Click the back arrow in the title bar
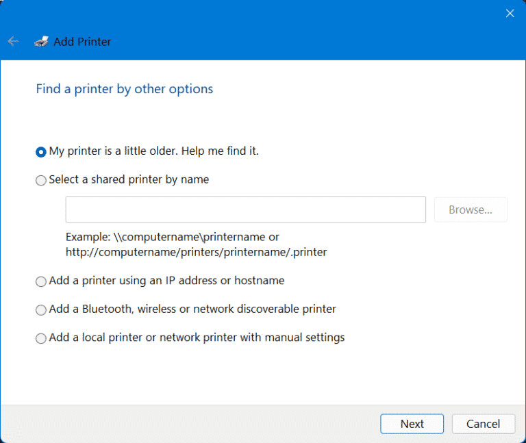 (x=14, y=41)
